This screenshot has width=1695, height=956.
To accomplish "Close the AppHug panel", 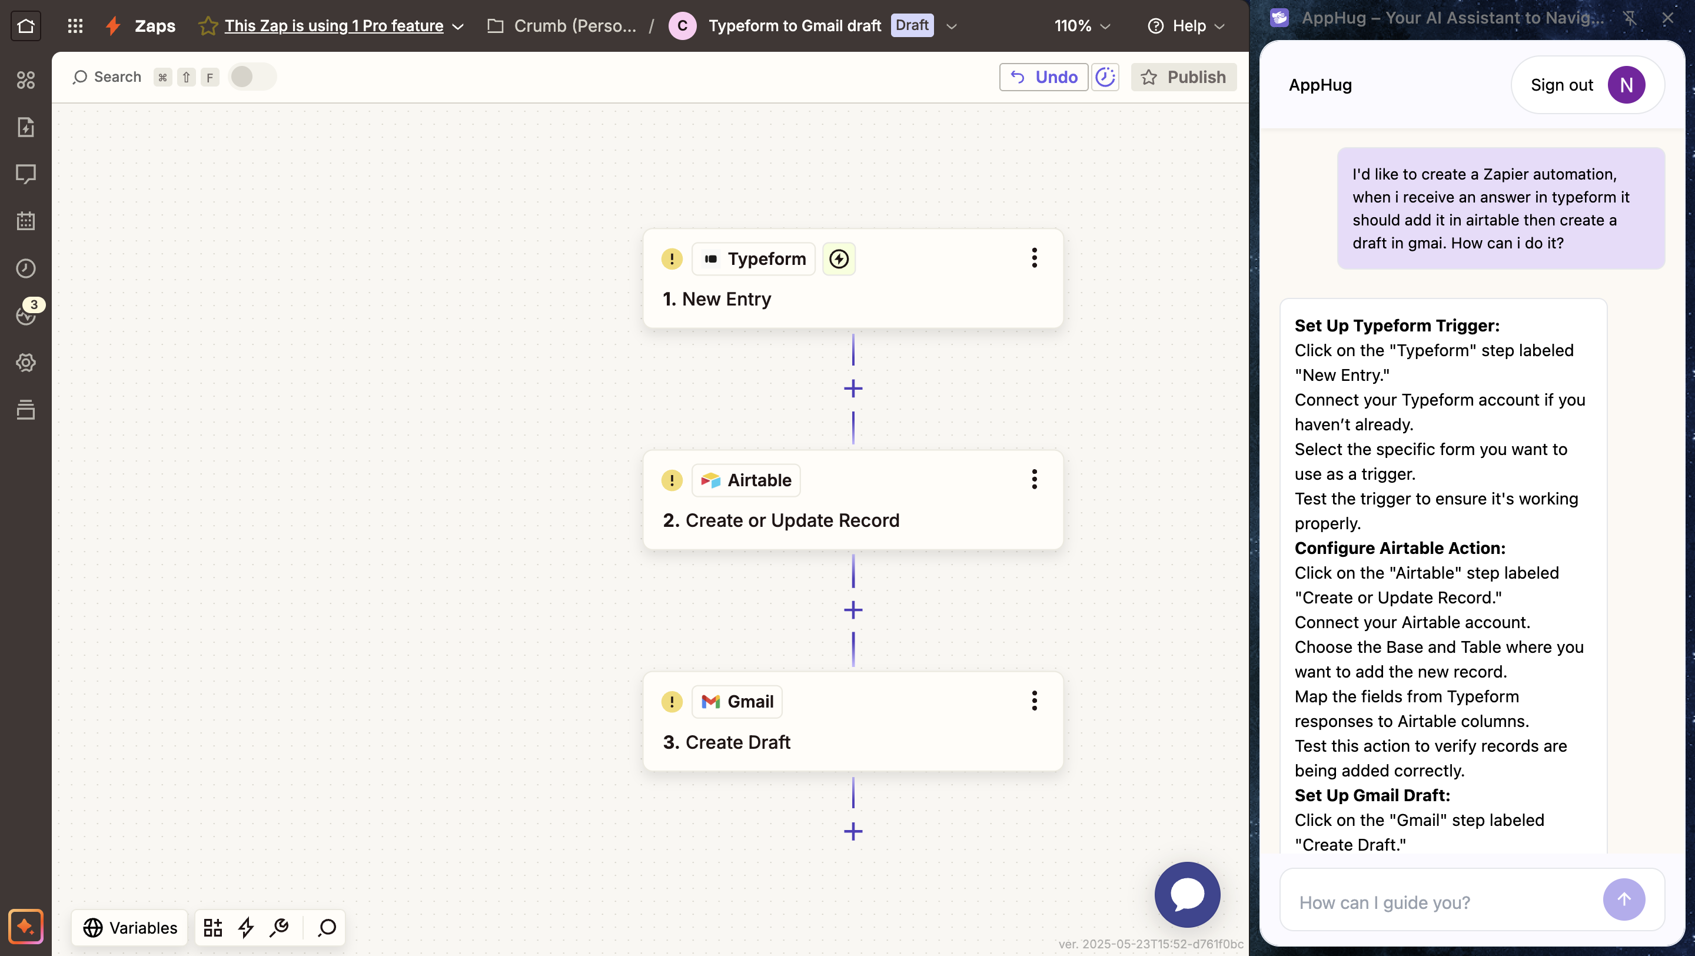I will [1667, 18].
